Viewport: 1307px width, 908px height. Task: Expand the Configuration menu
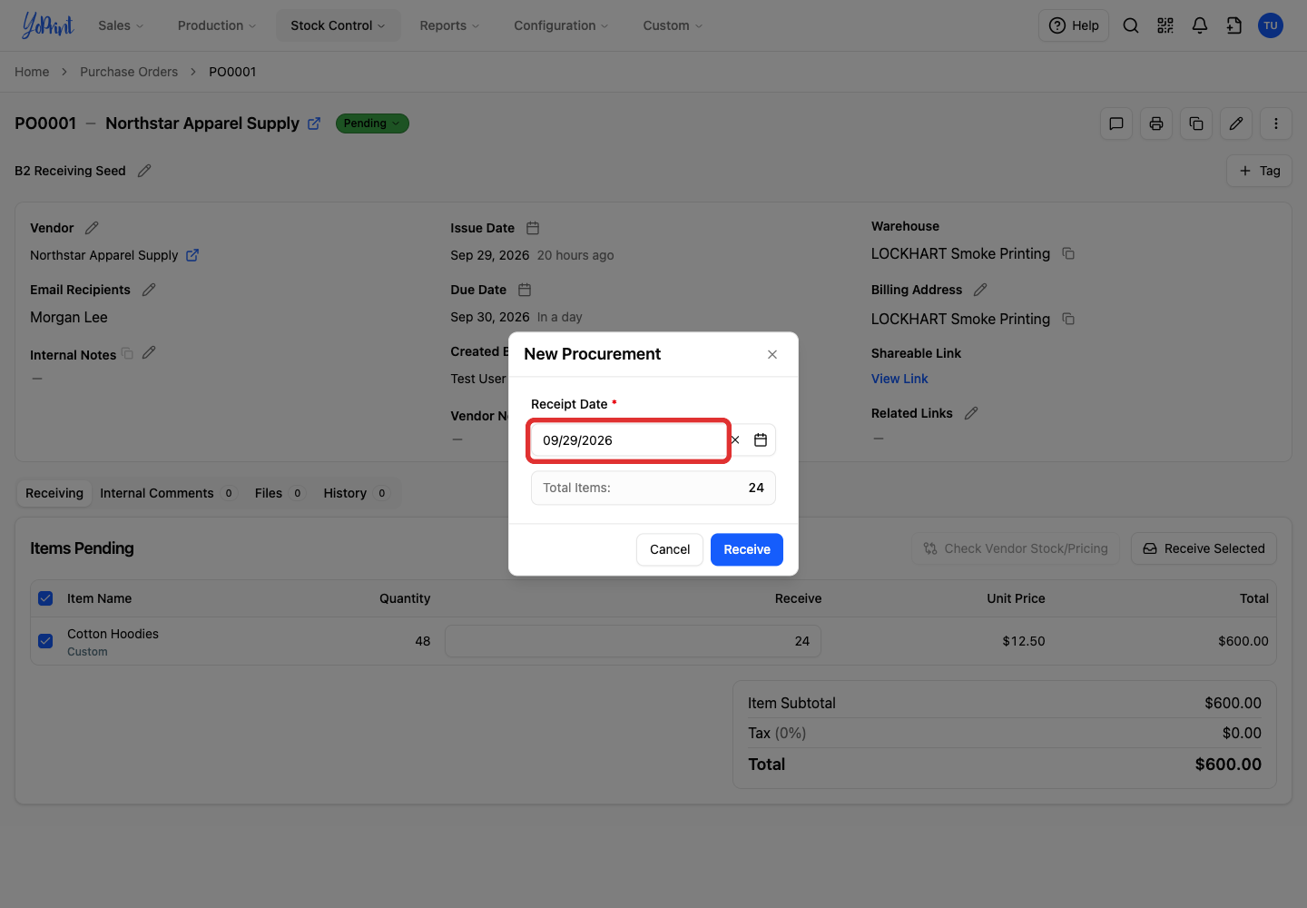click(561, 25)
